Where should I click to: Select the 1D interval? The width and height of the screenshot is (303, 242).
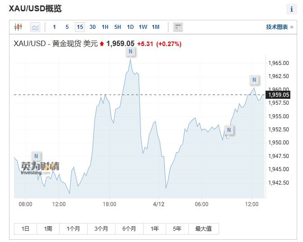(x=131, y=27)
